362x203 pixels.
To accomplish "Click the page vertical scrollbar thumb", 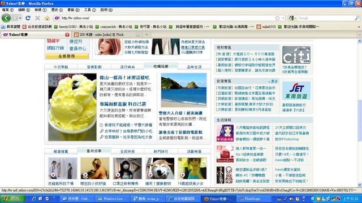I will coord(360,121).
